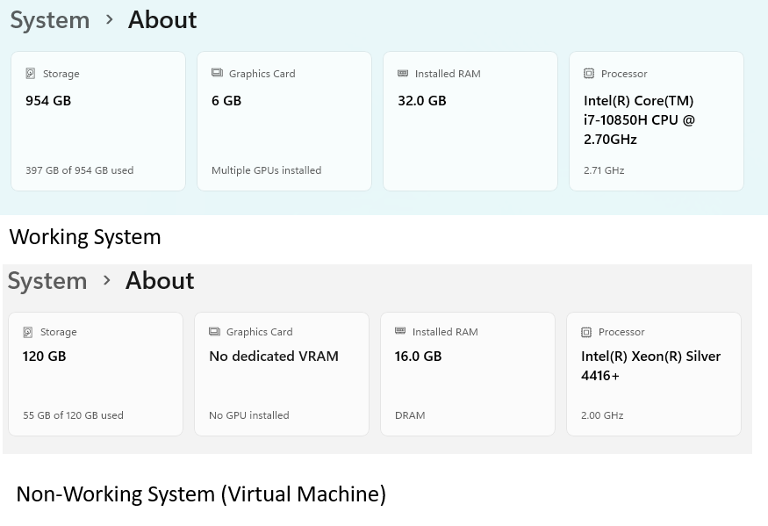Click the Graphics Card icon above 6 GB
The height and width of the screenshot is (526, 768).
[x=217, y=74]
